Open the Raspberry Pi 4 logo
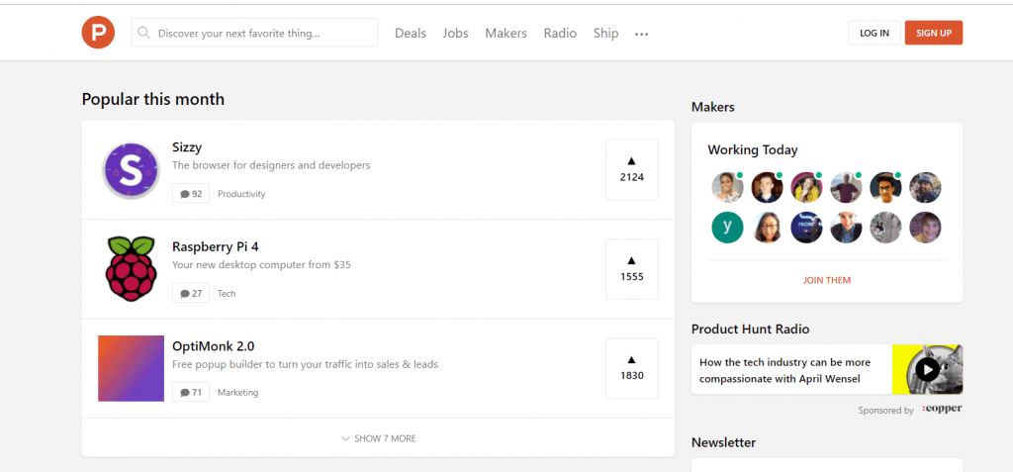 point(132,269)
